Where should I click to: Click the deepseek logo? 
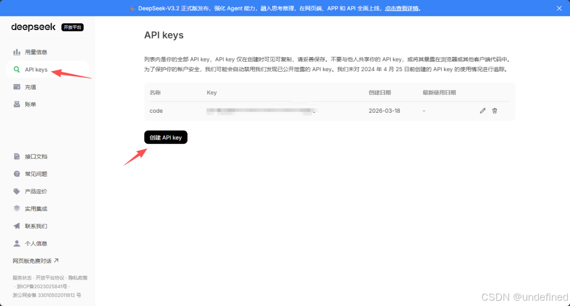coord(33,27)
